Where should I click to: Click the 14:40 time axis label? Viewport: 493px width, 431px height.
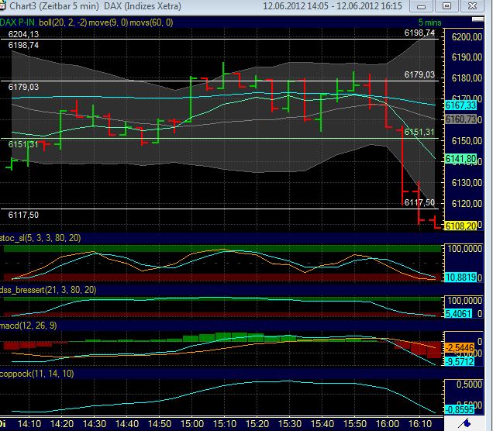127,424
